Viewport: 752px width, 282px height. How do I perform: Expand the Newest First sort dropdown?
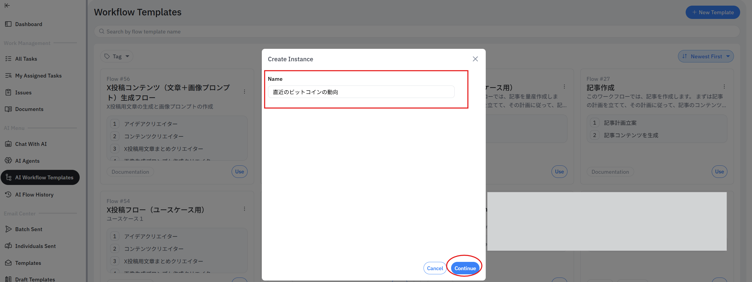(x=705, y=56)
